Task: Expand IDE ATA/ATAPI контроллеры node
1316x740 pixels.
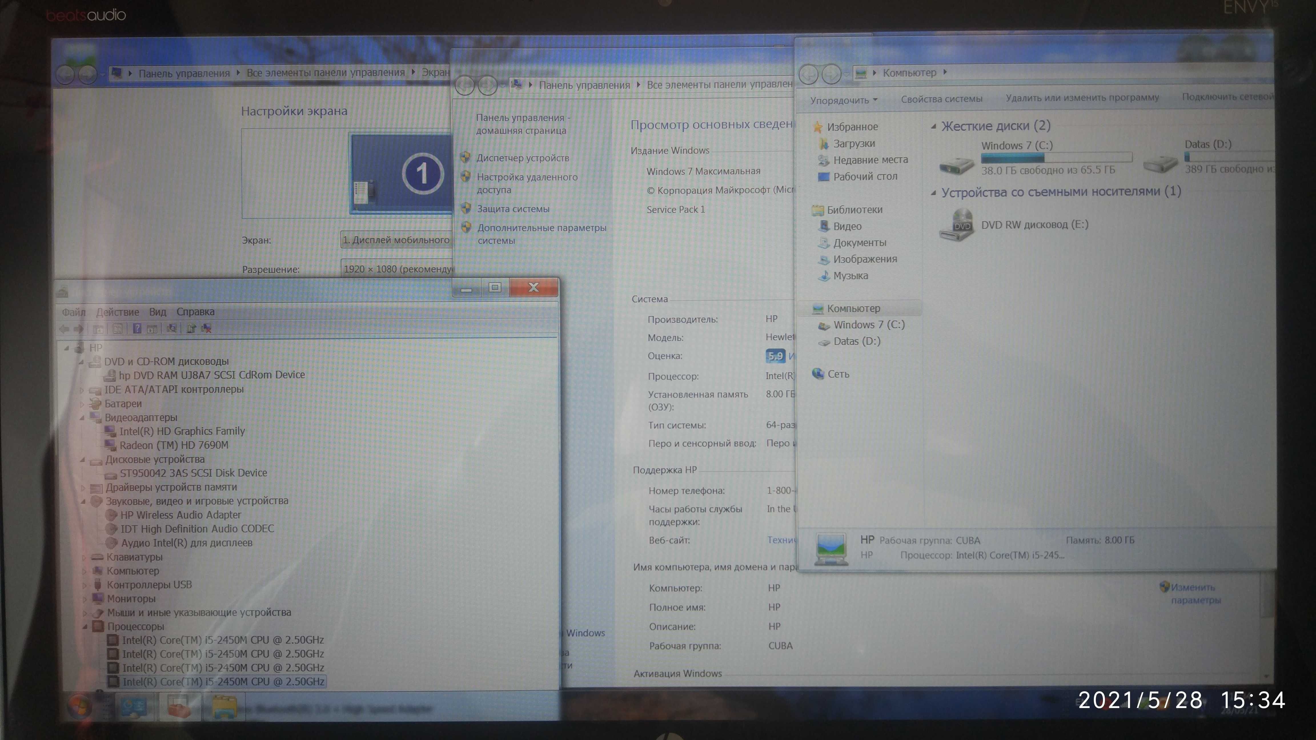Action: [82, 390]
